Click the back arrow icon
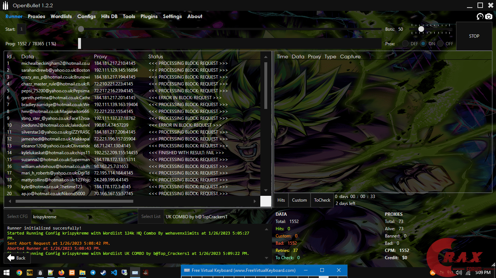This screenshot has width=496, height=278. [x=11, y=258]
